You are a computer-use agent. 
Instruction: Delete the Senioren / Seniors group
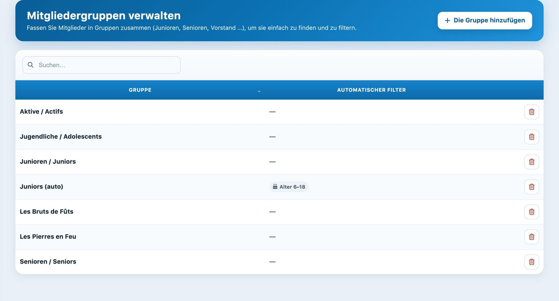531,262
